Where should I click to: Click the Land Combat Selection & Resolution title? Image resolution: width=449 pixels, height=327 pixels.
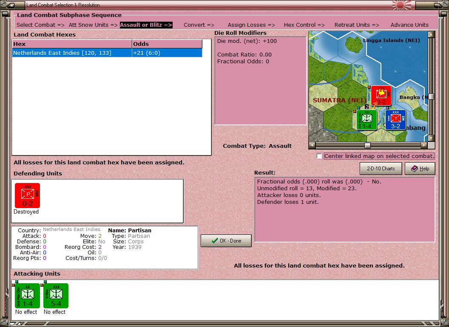pos(63,5)
